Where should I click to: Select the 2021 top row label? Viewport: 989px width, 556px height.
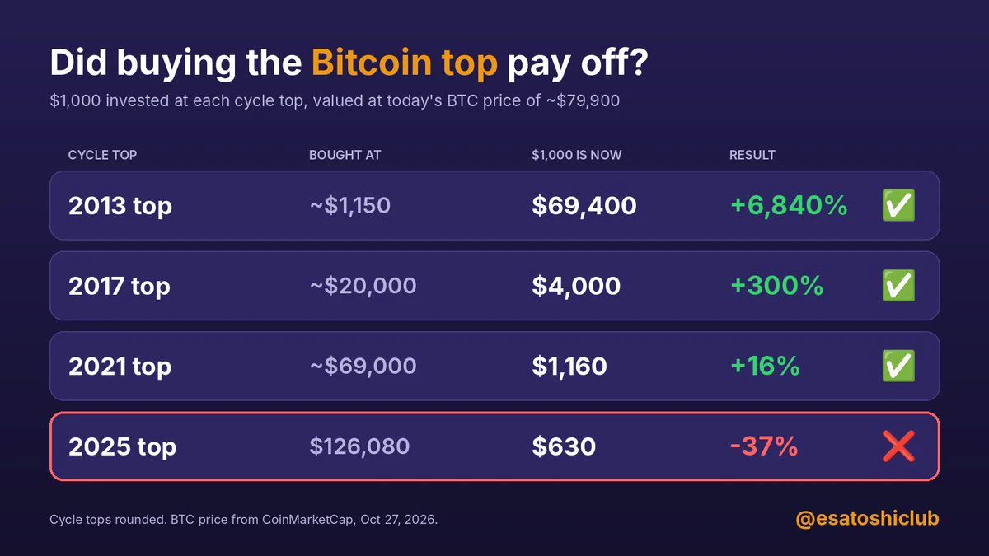pyautogui.click(x=120, y=366)
